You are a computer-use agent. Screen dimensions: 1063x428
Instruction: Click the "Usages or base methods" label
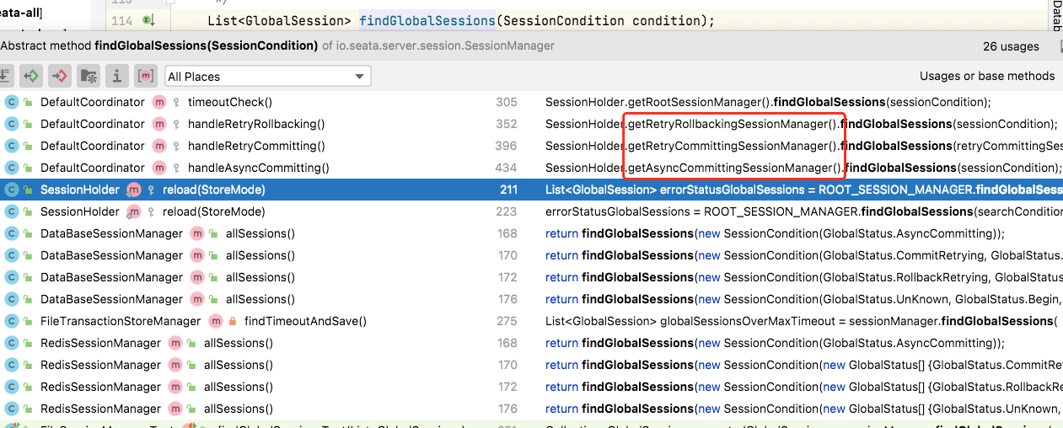click(987, 76)
